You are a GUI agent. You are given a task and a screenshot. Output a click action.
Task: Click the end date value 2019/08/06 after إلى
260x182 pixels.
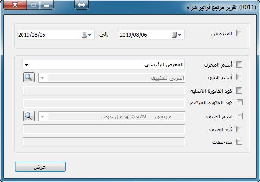tap(32, 35)
